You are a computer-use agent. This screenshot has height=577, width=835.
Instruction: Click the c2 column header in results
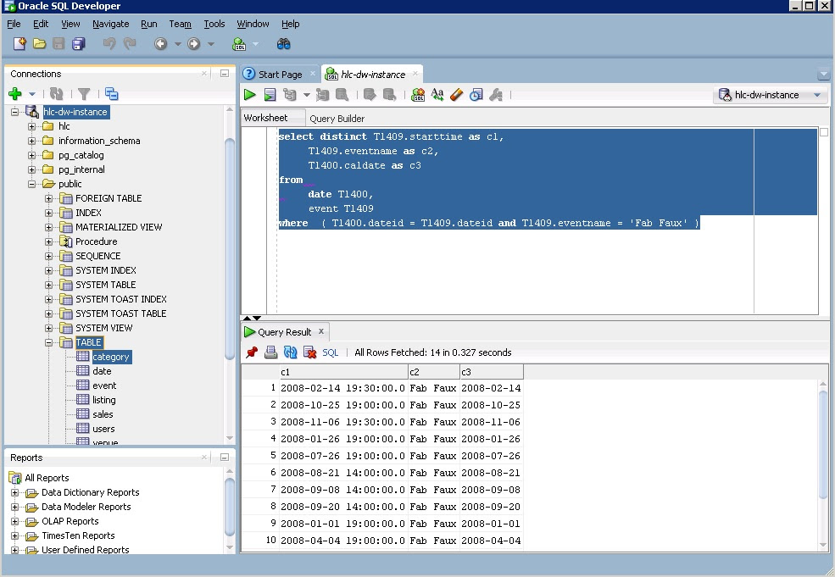click(432, 372)
